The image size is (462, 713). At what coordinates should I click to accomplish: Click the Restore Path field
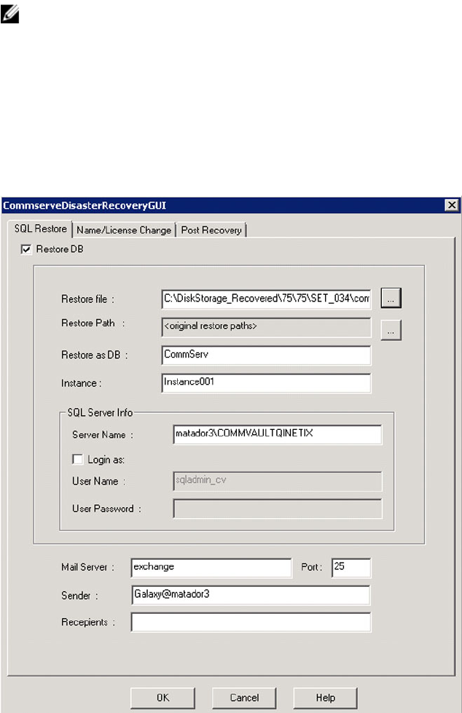click(x=267, y=327)
